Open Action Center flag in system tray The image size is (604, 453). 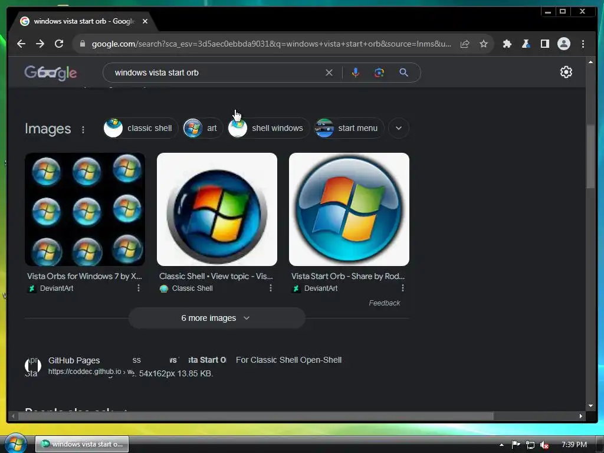coord(516,445)
